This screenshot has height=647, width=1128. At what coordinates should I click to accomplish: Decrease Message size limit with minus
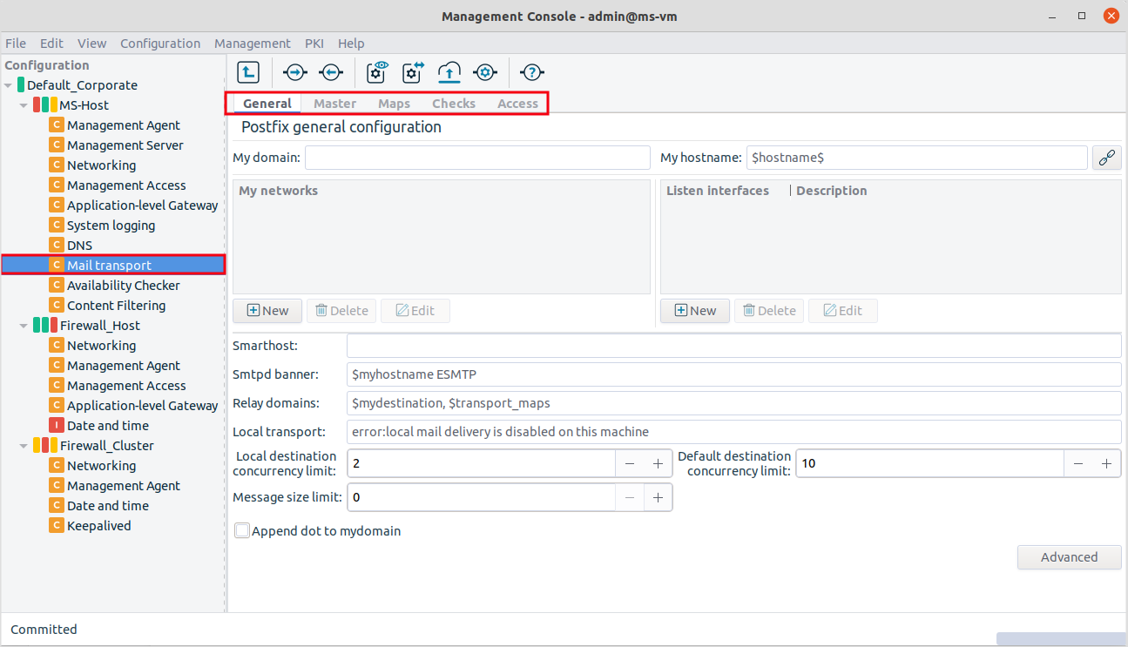point(630,498)
